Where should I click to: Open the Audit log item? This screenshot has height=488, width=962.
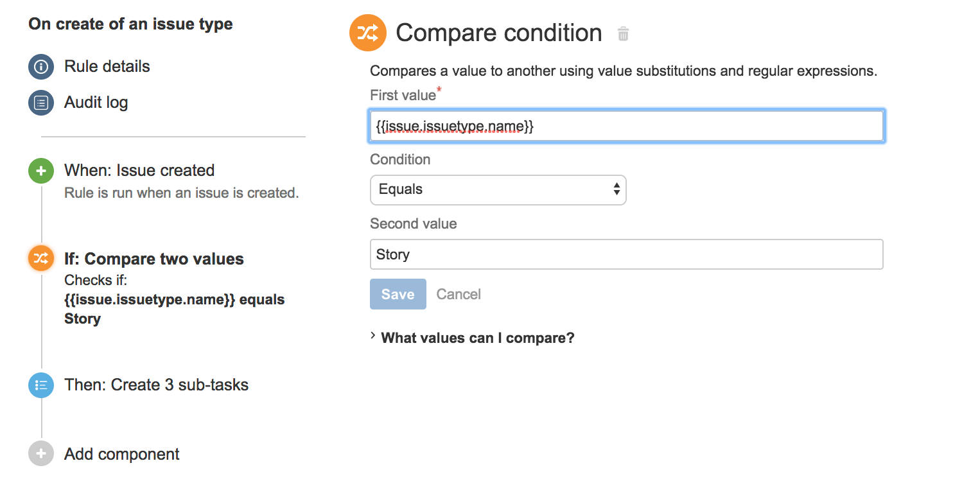96,103
